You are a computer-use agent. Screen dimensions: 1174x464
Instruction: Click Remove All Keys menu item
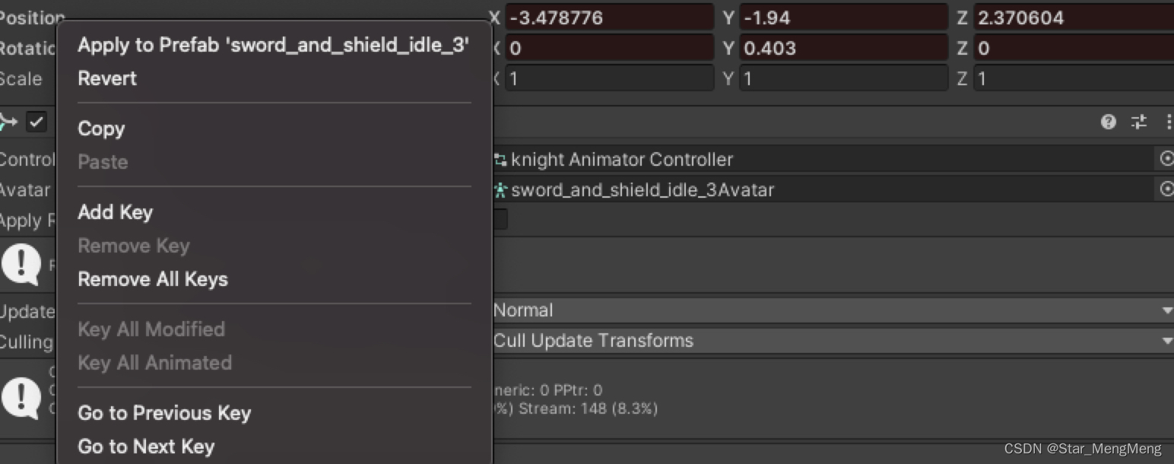(x=153, y=279)
